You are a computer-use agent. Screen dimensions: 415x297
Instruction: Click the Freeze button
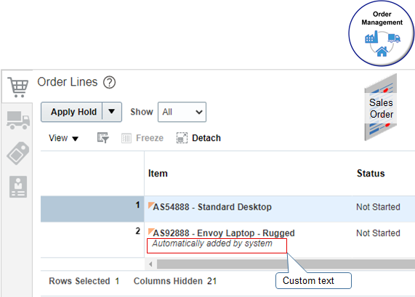coord(142,138)
